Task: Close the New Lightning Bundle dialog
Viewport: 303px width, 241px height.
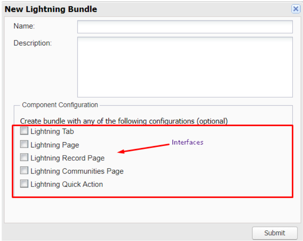Action: (296, 9)
